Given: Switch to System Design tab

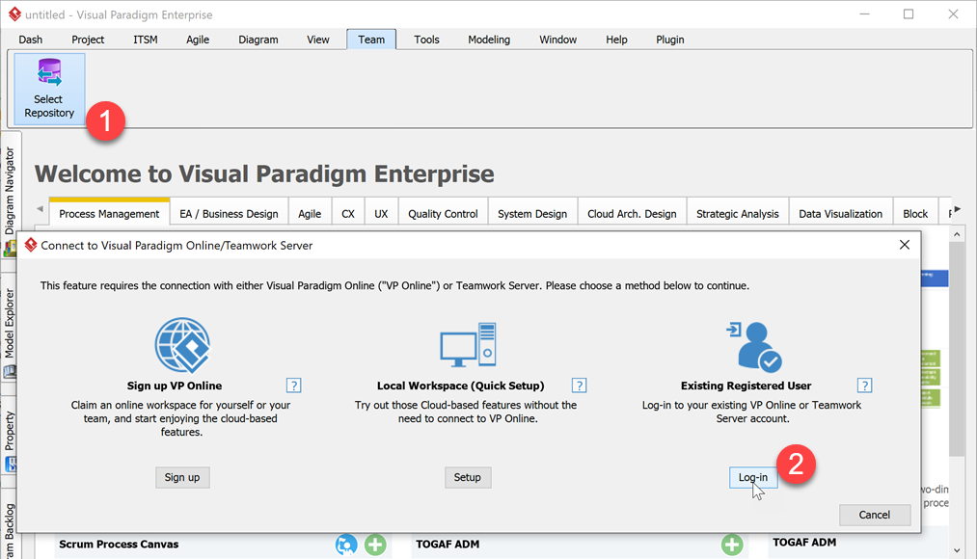Looking at the screenshot, I should coord(532,214).
